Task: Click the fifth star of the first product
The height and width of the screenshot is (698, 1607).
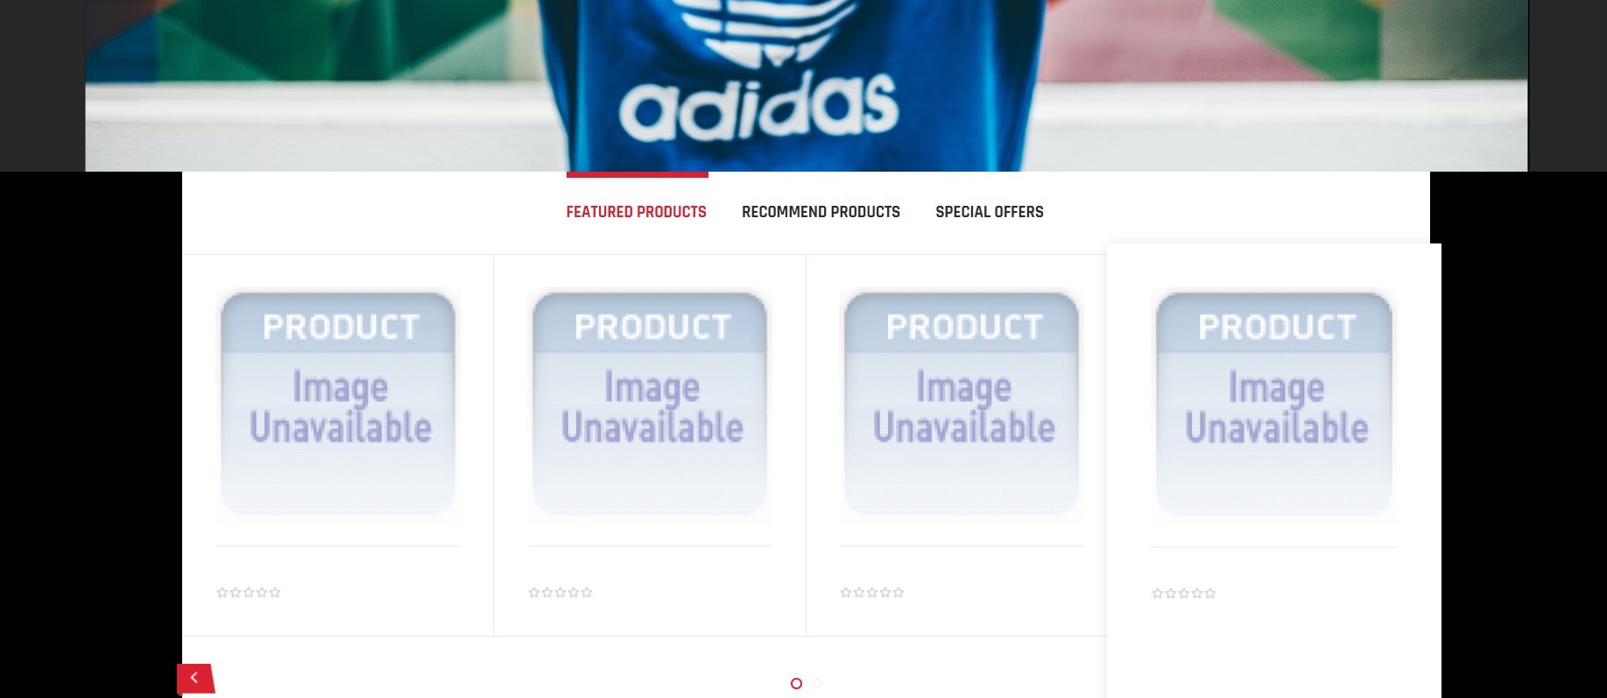Action: [275, 593]
